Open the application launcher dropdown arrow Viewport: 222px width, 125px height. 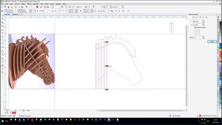pos(96,7)
